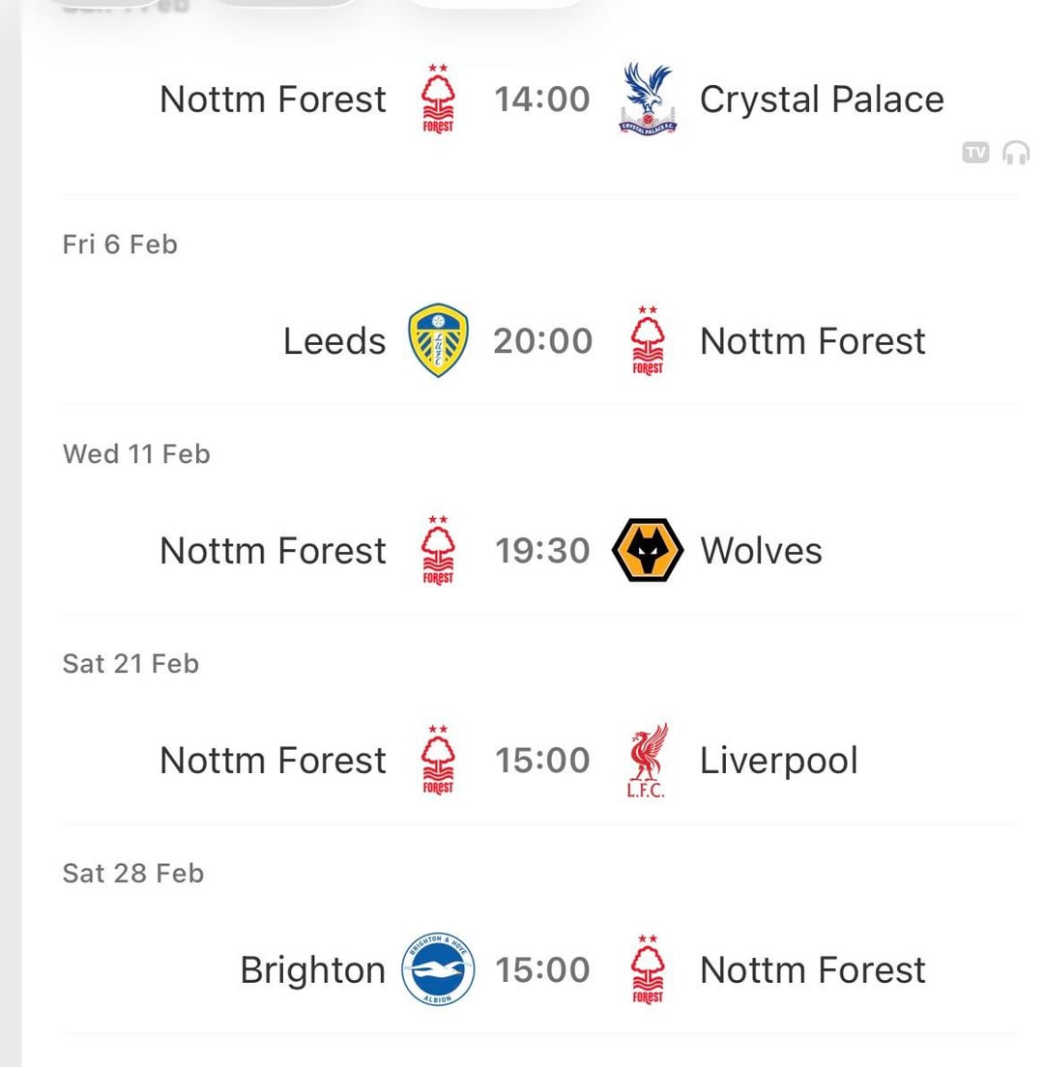The height and width of the screenshot is (1067, 1044).
Task: Click the Brighton seagull crest
Action: (438, 969)
